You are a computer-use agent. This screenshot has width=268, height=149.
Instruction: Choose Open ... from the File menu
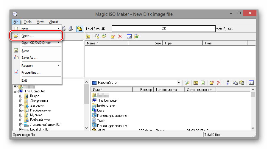(x=27, y=36)
